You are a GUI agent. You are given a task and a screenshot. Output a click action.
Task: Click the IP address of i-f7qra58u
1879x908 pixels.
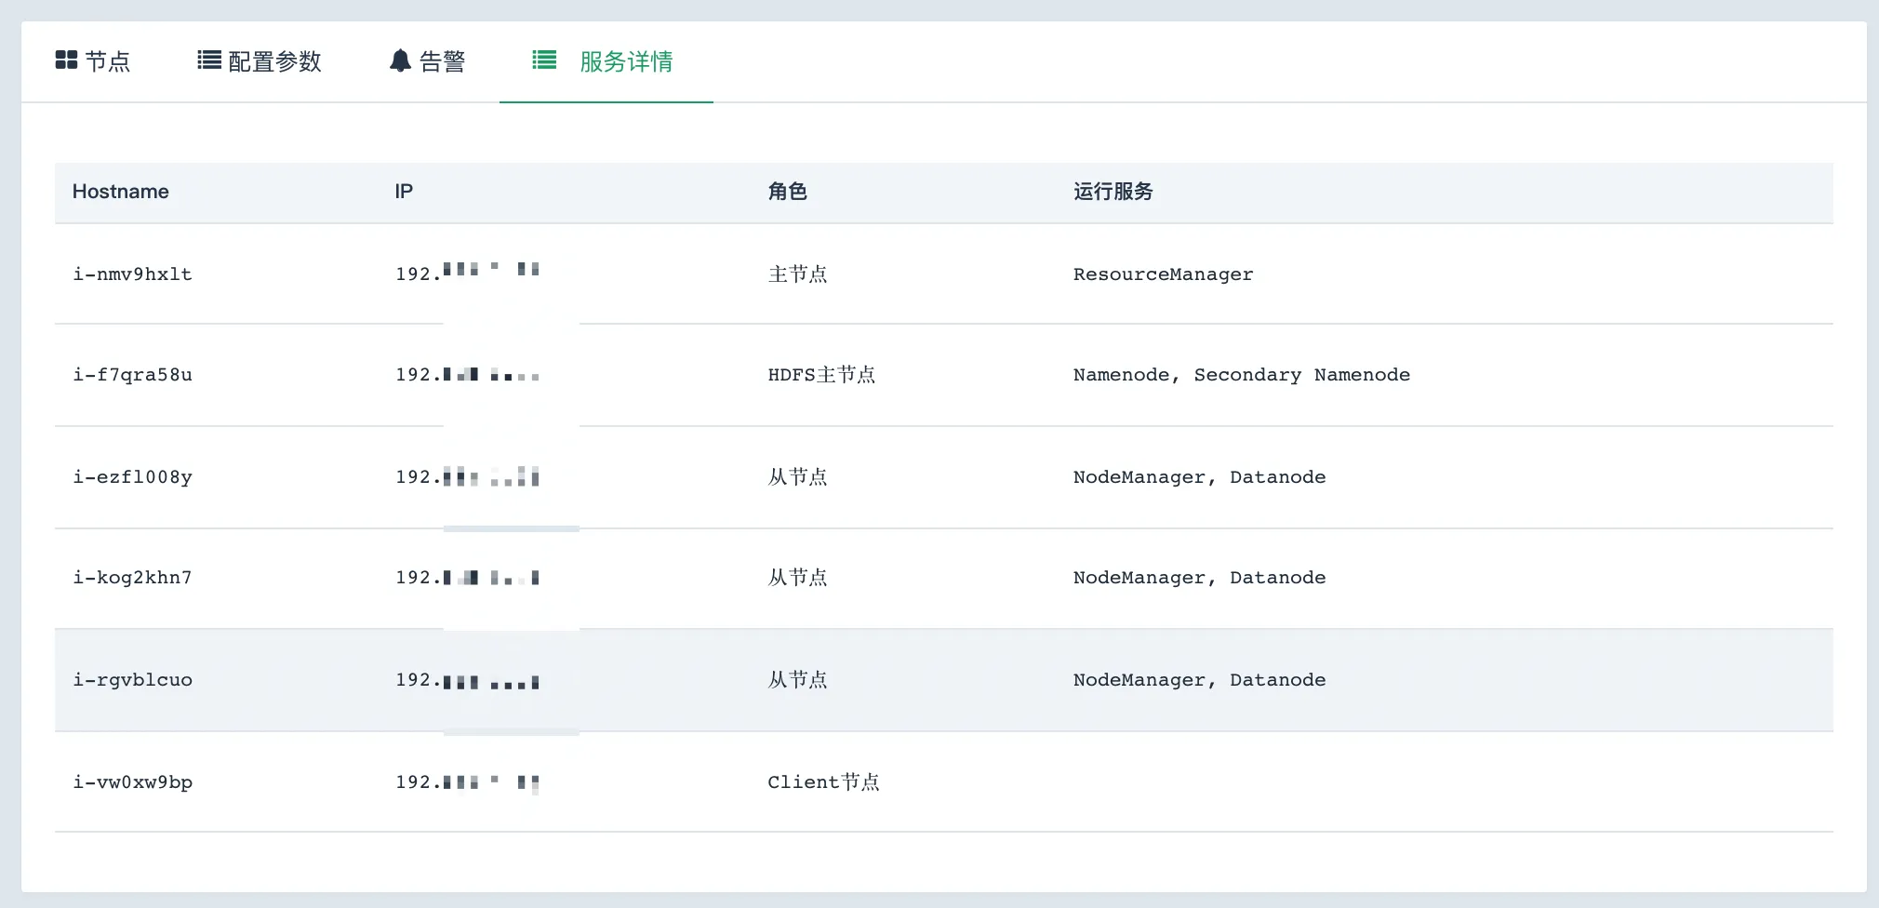click(467, 375)
